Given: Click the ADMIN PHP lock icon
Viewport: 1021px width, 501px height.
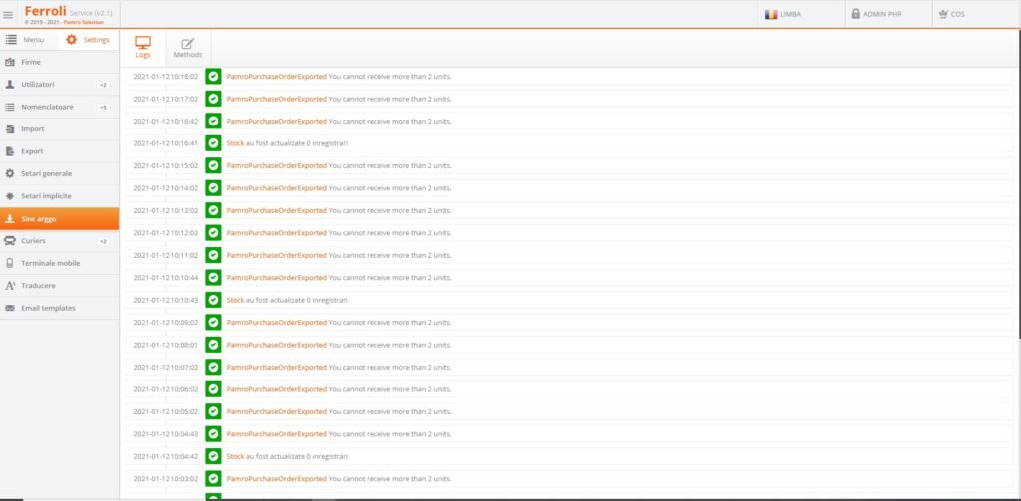Looking at the screenshot, I should point(855,14).
